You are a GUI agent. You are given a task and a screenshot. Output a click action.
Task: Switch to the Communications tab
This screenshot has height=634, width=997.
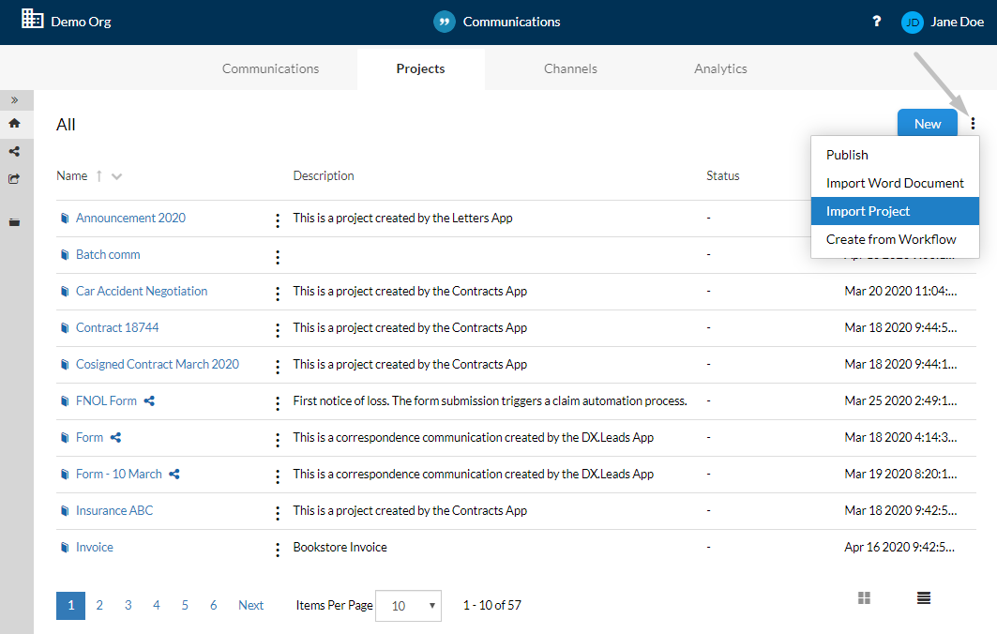tap(270, 68)
